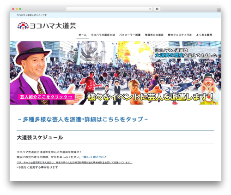This screenshot has width=231, height=195.
Task: Click the ヨコハマ大道芸 clown logo
Action: 23,26
